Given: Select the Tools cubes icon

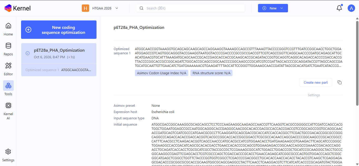Looking at the screenshot, I should [8, 85].
